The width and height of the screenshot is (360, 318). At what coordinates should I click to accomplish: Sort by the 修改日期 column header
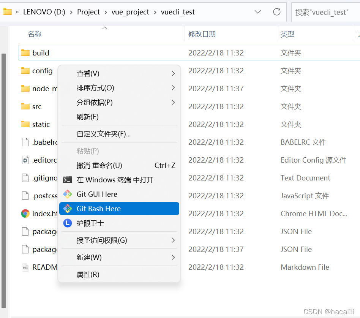click(202, 34)
